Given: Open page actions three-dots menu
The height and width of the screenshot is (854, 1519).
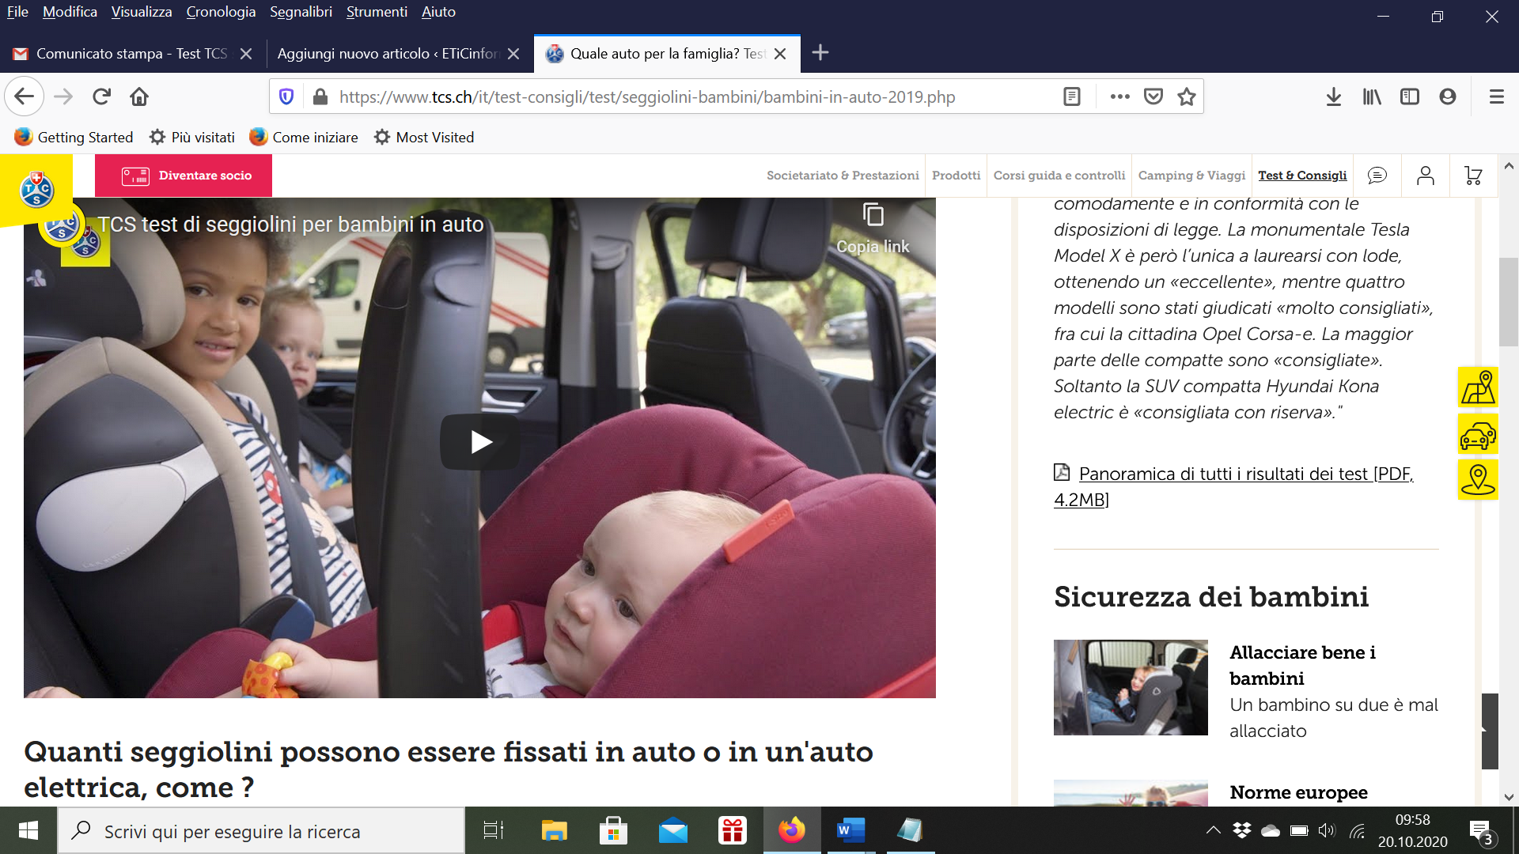Looking at the screenshot, I should pyautogui.click(x=1119, y=96).
